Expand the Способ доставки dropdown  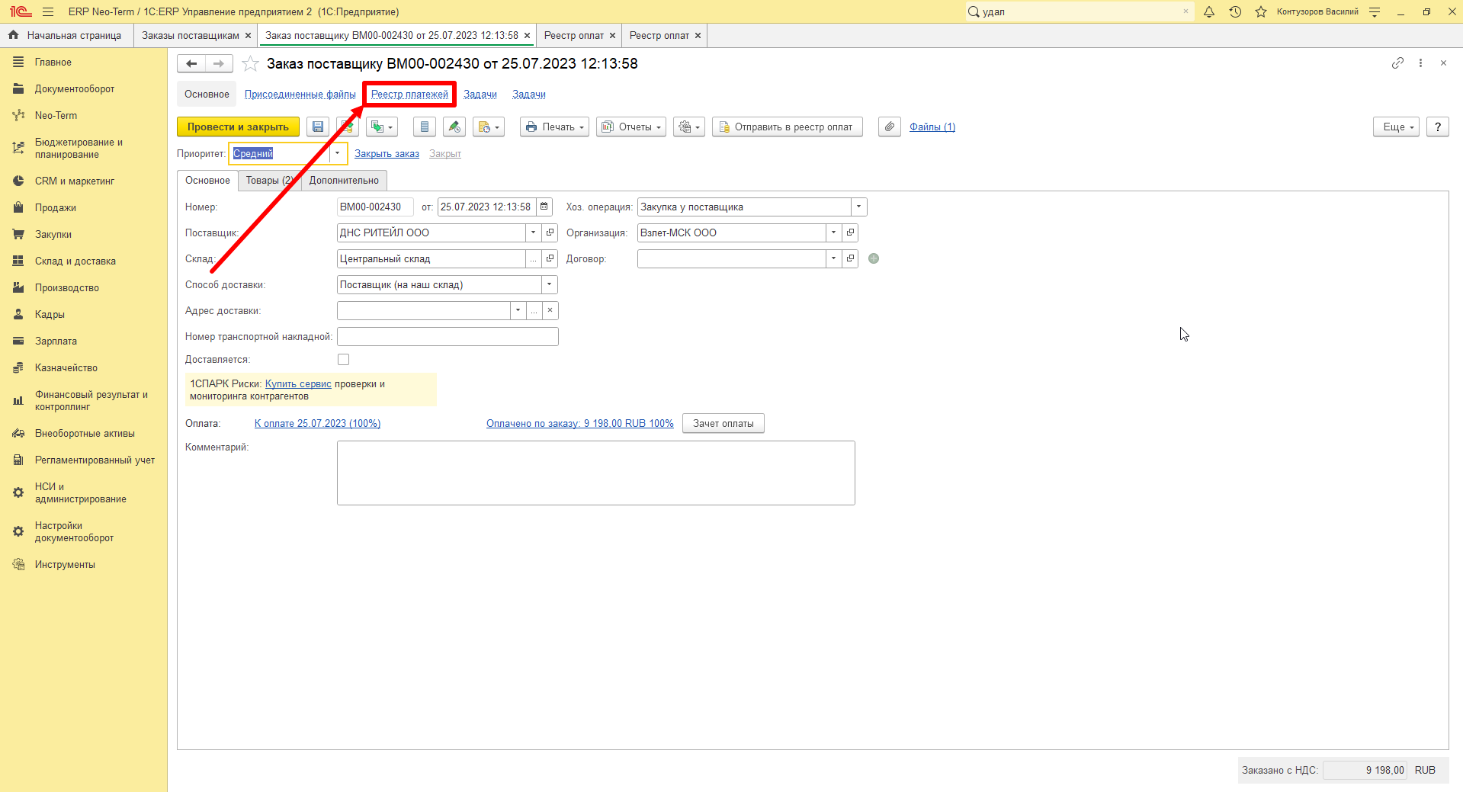click(549, 284)
